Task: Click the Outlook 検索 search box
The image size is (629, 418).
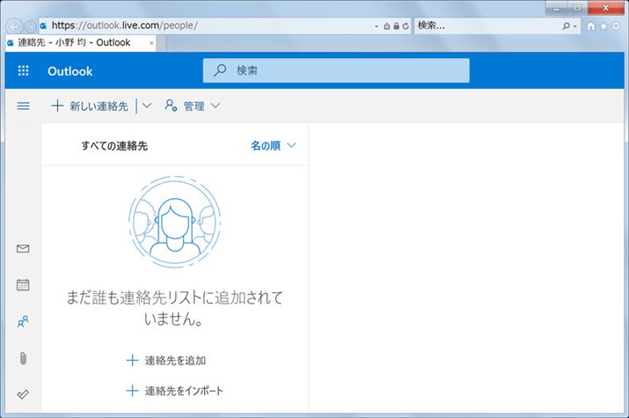Action: tap(336, 70)
